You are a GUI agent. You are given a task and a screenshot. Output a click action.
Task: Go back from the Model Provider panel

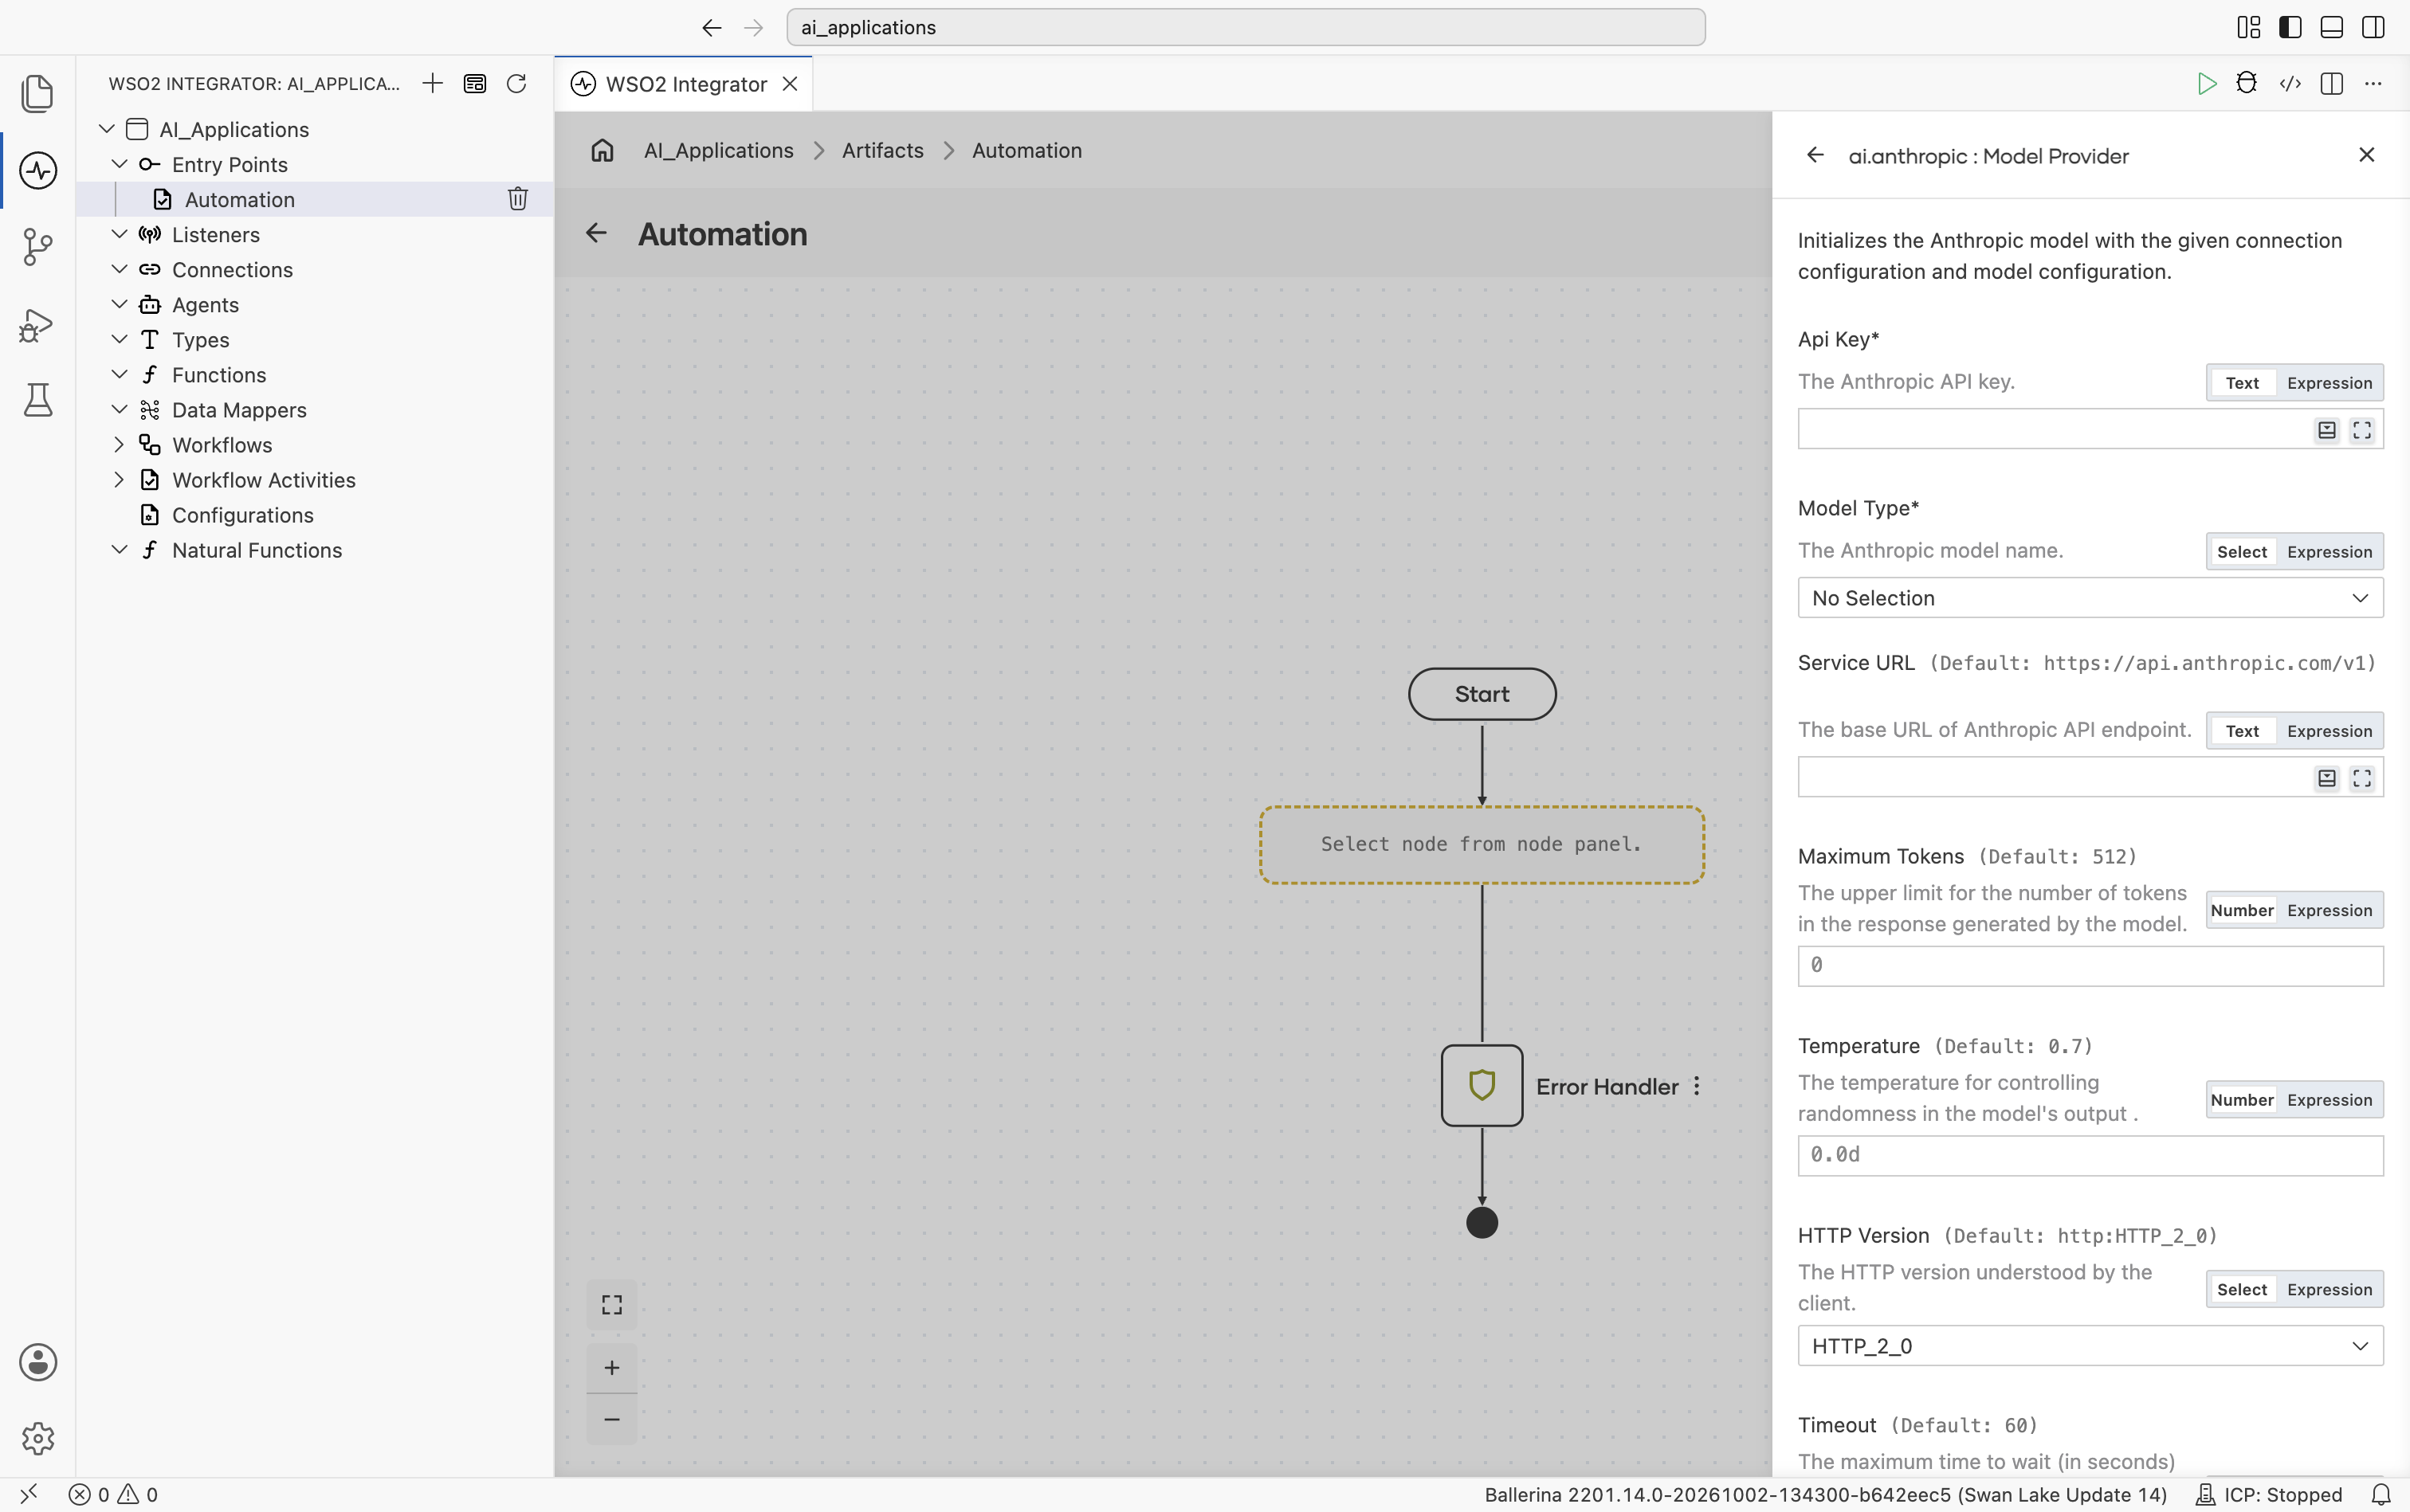(1815, 155)
